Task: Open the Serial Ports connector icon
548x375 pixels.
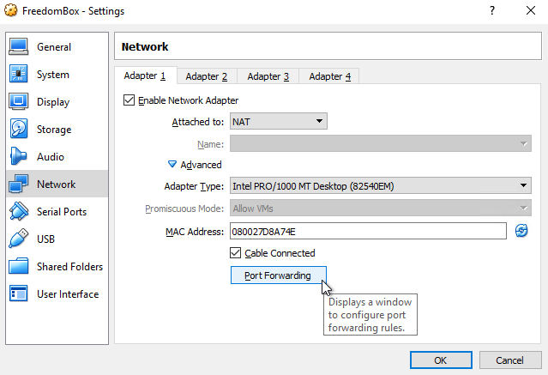Action: pyautogui.click(x=19, y=211)
